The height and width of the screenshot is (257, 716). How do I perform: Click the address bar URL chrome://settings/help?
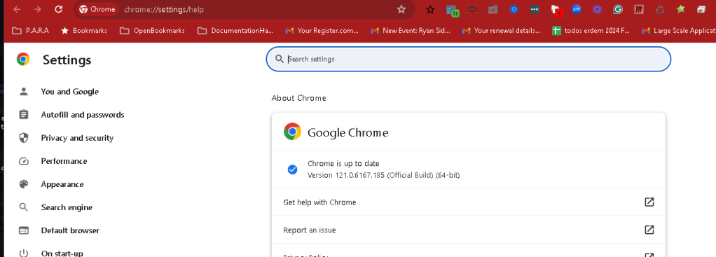[164, 9]
